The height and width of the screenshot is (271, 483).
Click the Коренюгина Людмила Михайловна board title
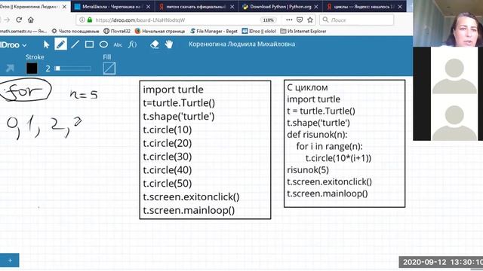[241, 44]
